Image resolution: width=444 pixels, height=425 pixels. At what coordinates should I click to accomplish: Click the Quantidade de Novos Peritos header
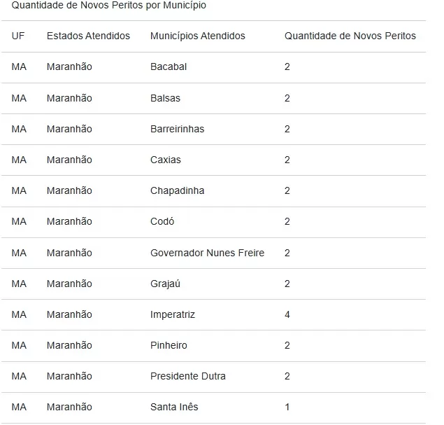350,36
